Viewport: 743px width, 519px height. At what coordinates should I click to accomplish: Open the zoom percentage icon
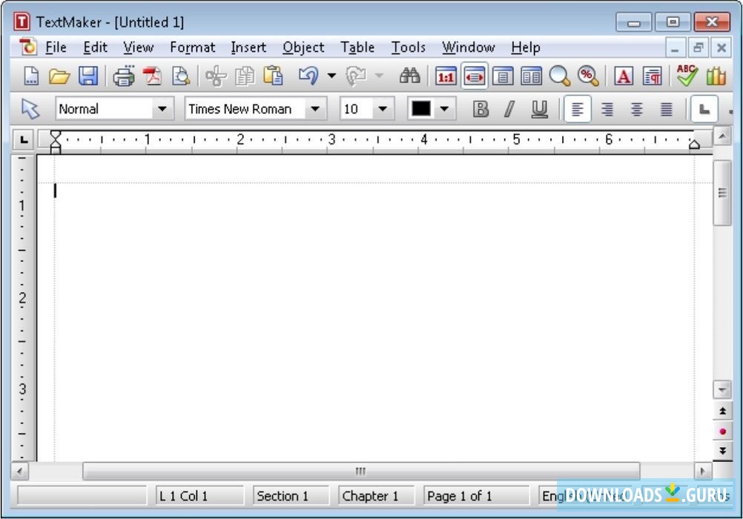tap(588, 76)
